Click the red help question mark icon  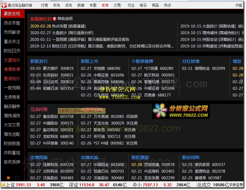coord(54,19)
